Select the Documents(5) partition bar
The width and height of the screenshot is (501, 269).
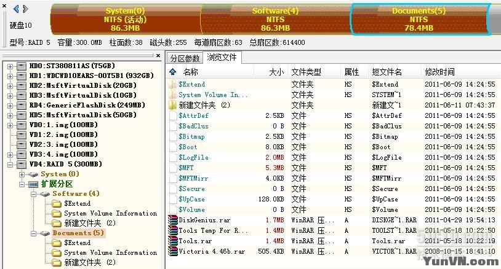(x=419, y=19)
